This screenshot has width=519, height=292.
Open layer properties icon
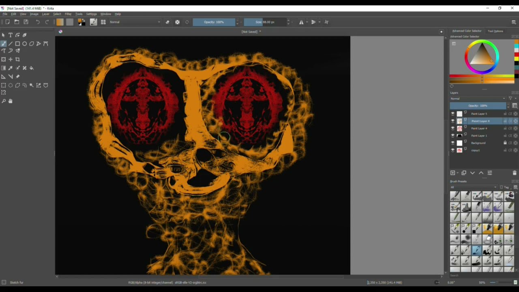coord(490,173)
